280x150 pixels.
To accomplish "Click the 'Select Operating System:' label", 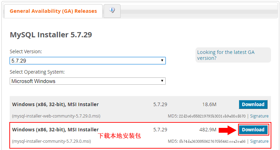I will [37, 72].
